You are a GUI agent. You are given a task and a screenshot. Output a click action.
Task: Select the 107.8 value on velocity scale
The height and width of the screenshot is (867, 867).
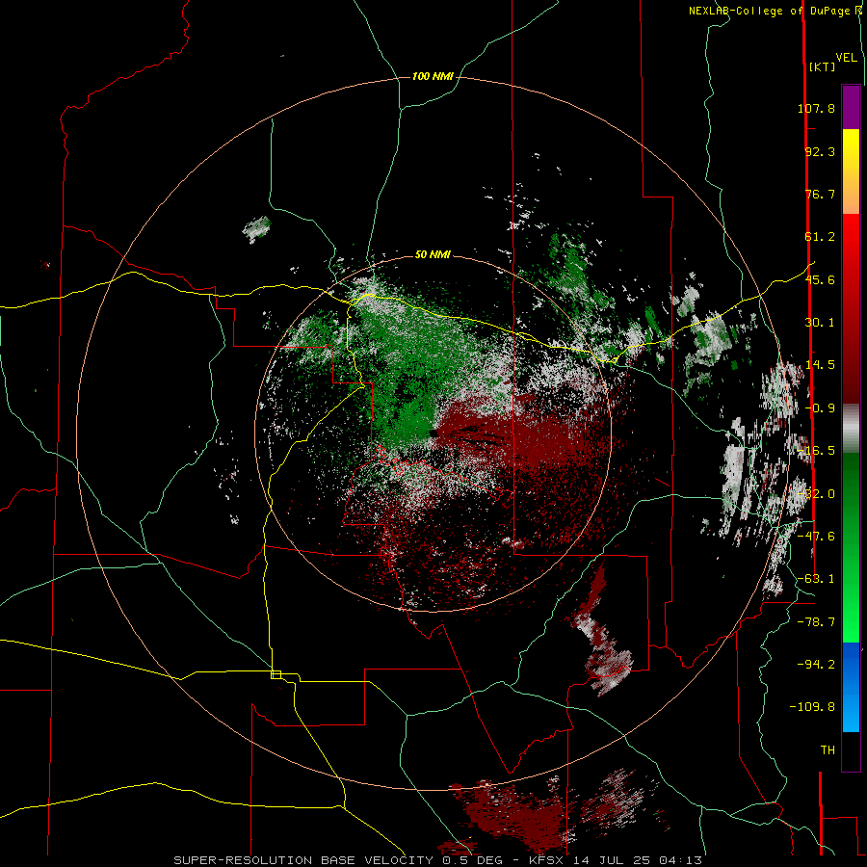click(x=816, y=108)
